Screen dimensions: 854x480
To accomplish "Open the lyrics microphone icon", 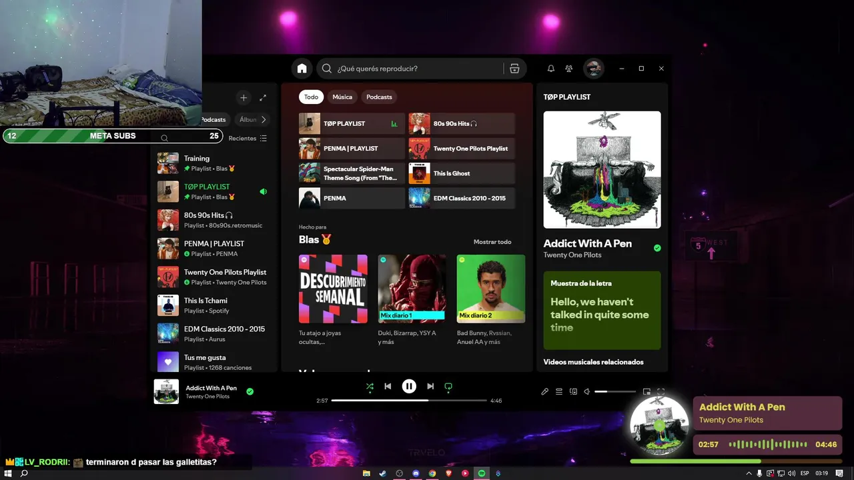I will click(x=544, y=392).
